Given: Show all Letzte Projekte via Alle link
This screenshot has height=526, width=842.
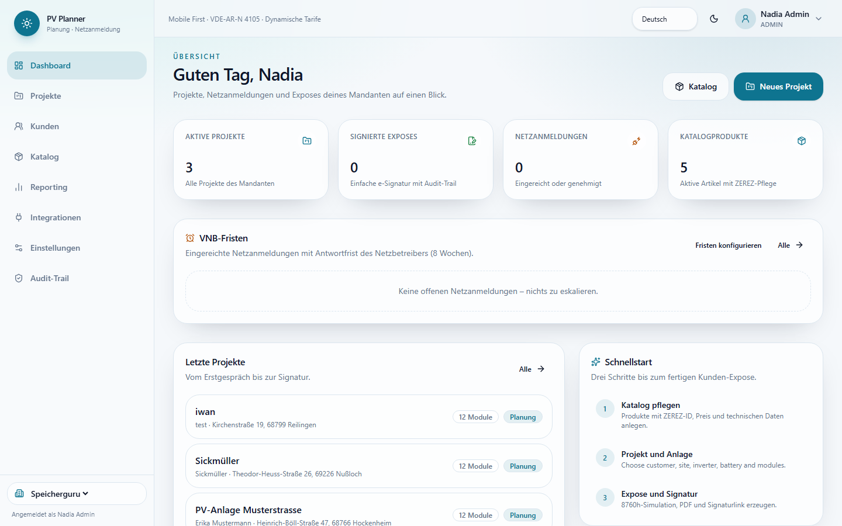Looking at the screenshot, I should 532,369.
